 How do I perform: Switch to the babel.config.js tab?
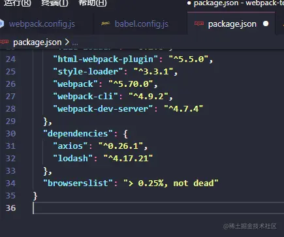pos(142,24)
